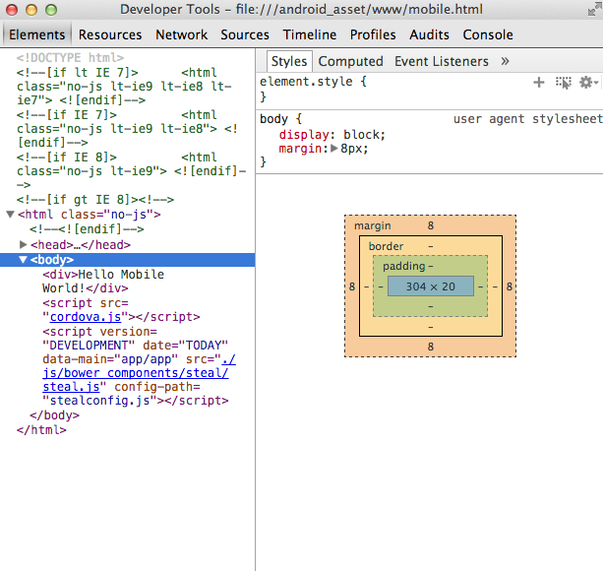Image resolution: width=603 pixels, height=571 pixels.
Task: Click the red close window button
Action: pyautogui.click(x=12, y=10)
